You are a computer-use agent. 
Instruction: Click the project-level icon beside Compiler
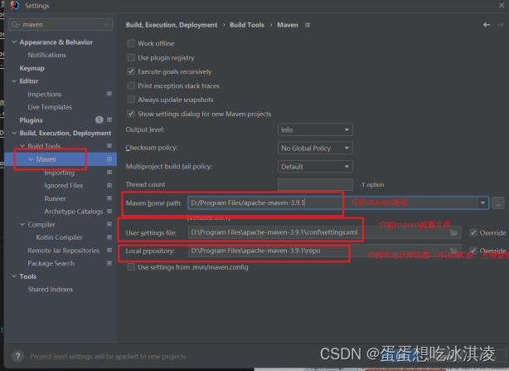tap(109, 224)
